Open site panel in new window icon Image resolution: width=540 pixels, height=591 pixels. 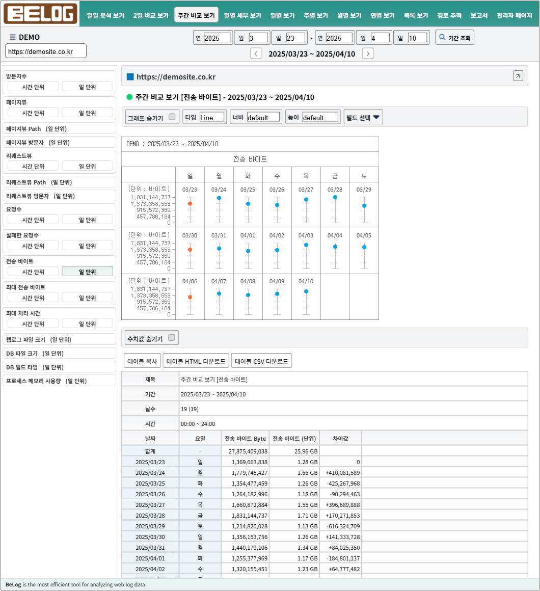(x=518, y=76)
